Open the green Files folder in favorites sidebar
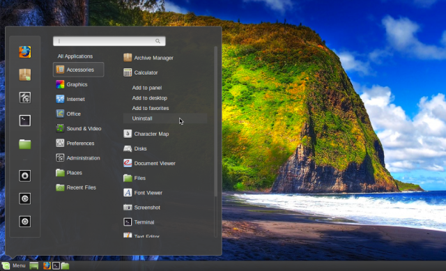446x271 pixels. click(25, 144)
